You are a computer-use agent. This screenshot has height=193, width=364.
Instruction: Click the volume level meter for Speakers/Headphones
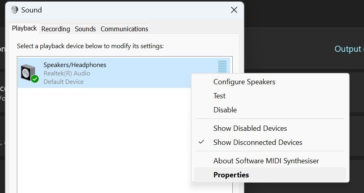pos(222,67)
